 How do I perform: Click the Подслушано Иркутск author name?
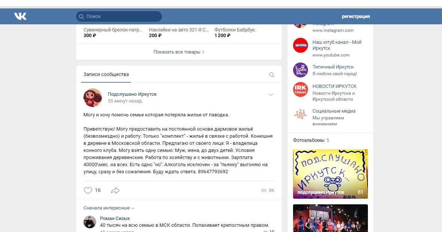(x=132, y=94)
